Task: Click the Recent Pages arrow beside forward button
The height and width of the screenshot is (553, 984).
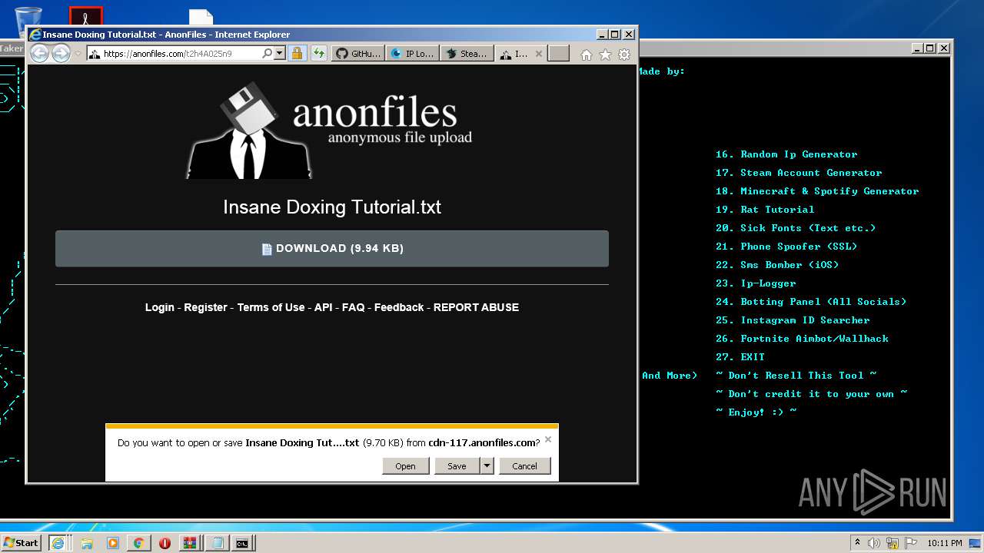Action: coord(78,54)
